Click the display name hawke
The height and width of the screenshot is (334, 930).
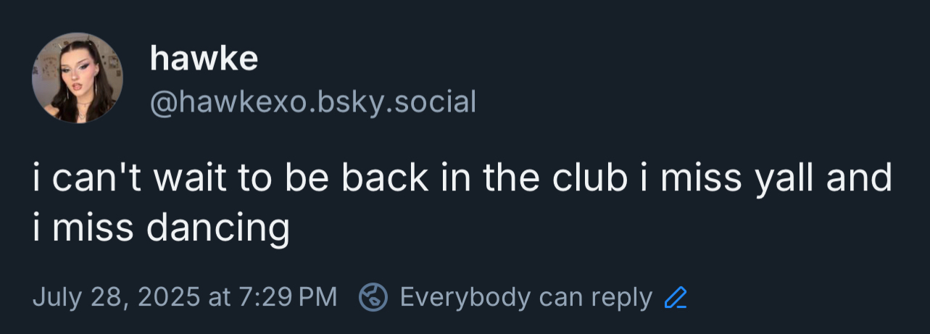(204, 58)
